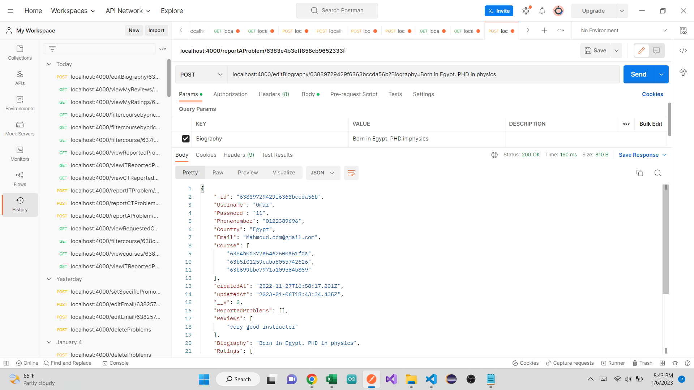Open the Flows sidebar icon
This screenshot has height=390, width=694.
click(x=20, y=179)
